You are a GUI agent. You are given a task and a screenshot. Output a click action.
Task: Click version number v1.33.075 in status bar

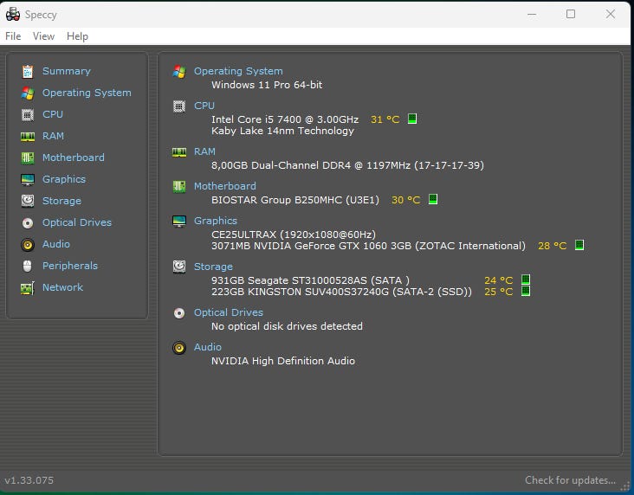29,480
